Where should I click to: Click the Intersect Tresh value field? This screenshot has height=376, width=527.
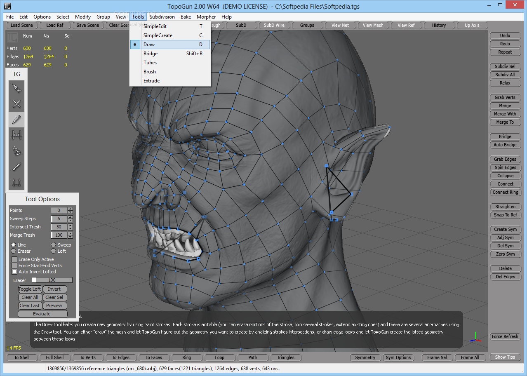59,227
